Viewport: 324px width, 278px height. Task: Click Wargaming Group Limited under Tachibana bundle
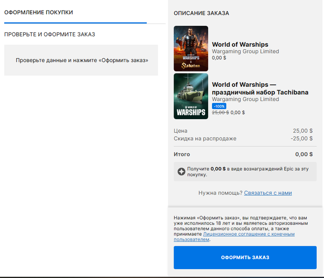pos(245,99)
